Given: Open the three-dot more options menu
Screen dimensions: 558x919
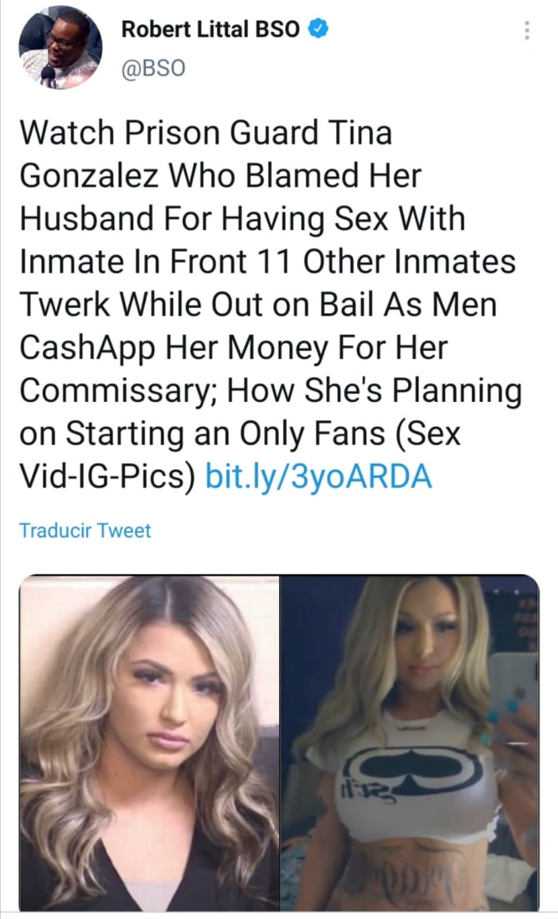Looking at the screenshot, I should (x=526, y=31).
